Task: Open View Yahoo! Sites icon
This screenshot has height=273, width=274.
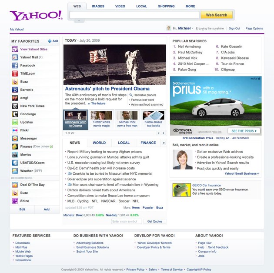Action: click(x=15, y=49)
